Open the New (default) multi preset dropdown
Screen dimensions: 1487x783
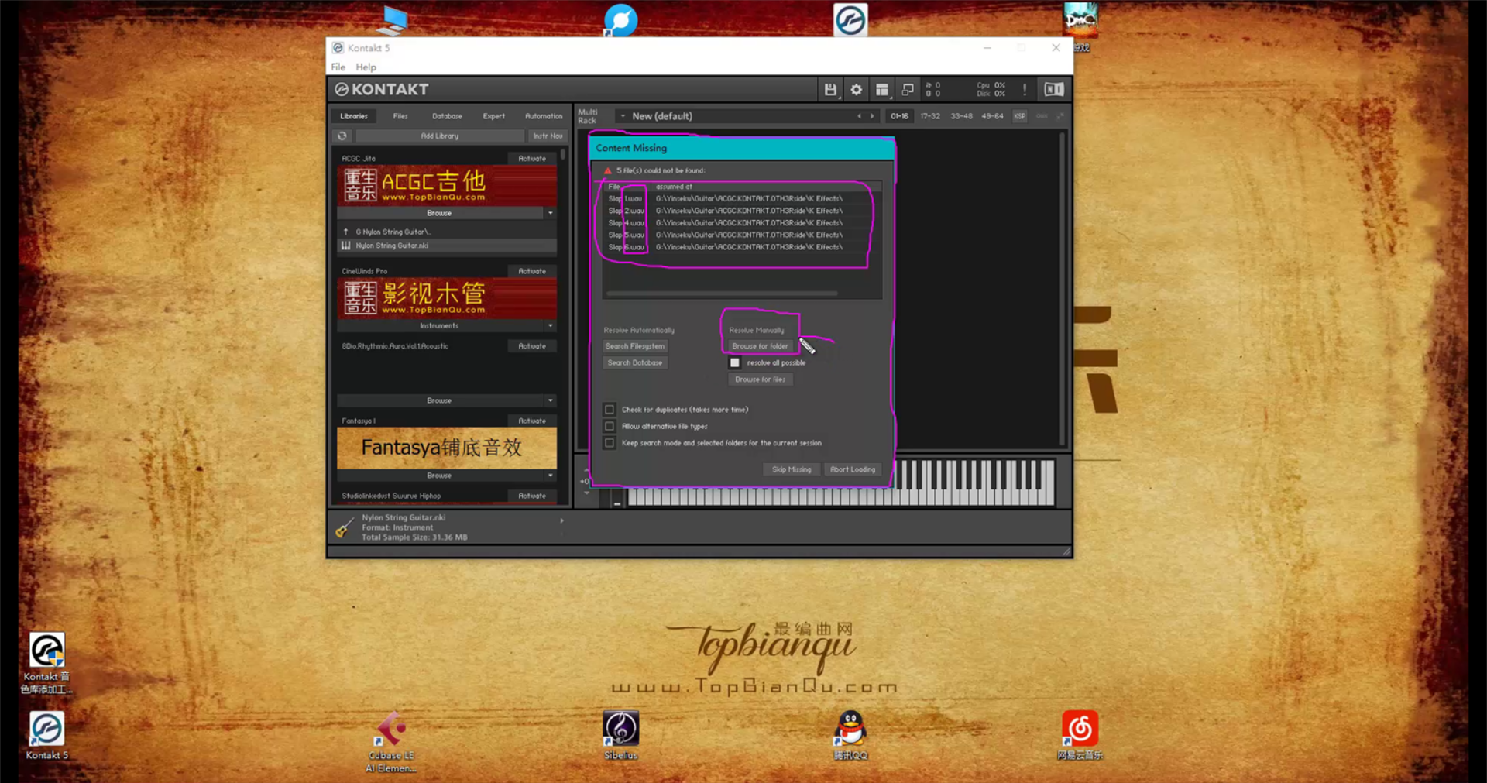[x=623, y=116]
